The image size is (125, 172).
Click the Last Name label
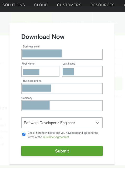(x=69, y=64)
